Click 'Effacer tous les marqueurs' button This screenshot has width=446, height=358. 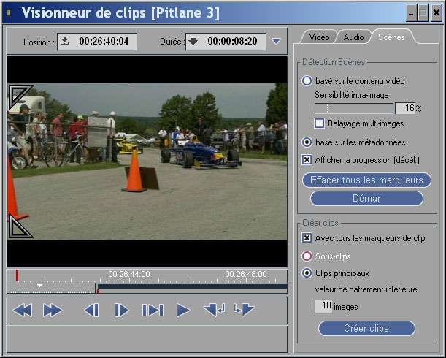[366, 180]
